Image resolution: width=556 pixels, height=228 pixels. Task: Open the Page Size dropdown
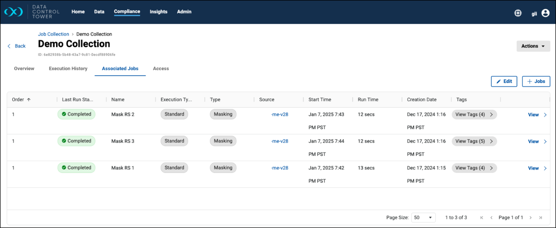point(423,218)
